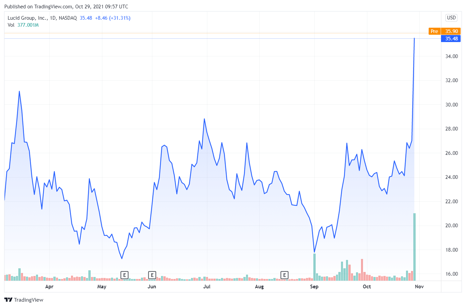Image resolution: width=466 pixels, height=307 pixels.
Task: Click the Lucid Group, Inc. symbol title
Action: point(28,18)
